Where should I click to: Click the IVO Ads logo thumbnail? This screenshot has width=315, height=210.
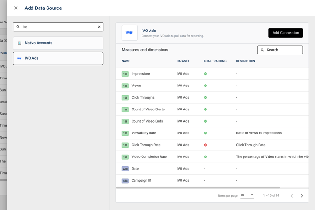point(129,33)
